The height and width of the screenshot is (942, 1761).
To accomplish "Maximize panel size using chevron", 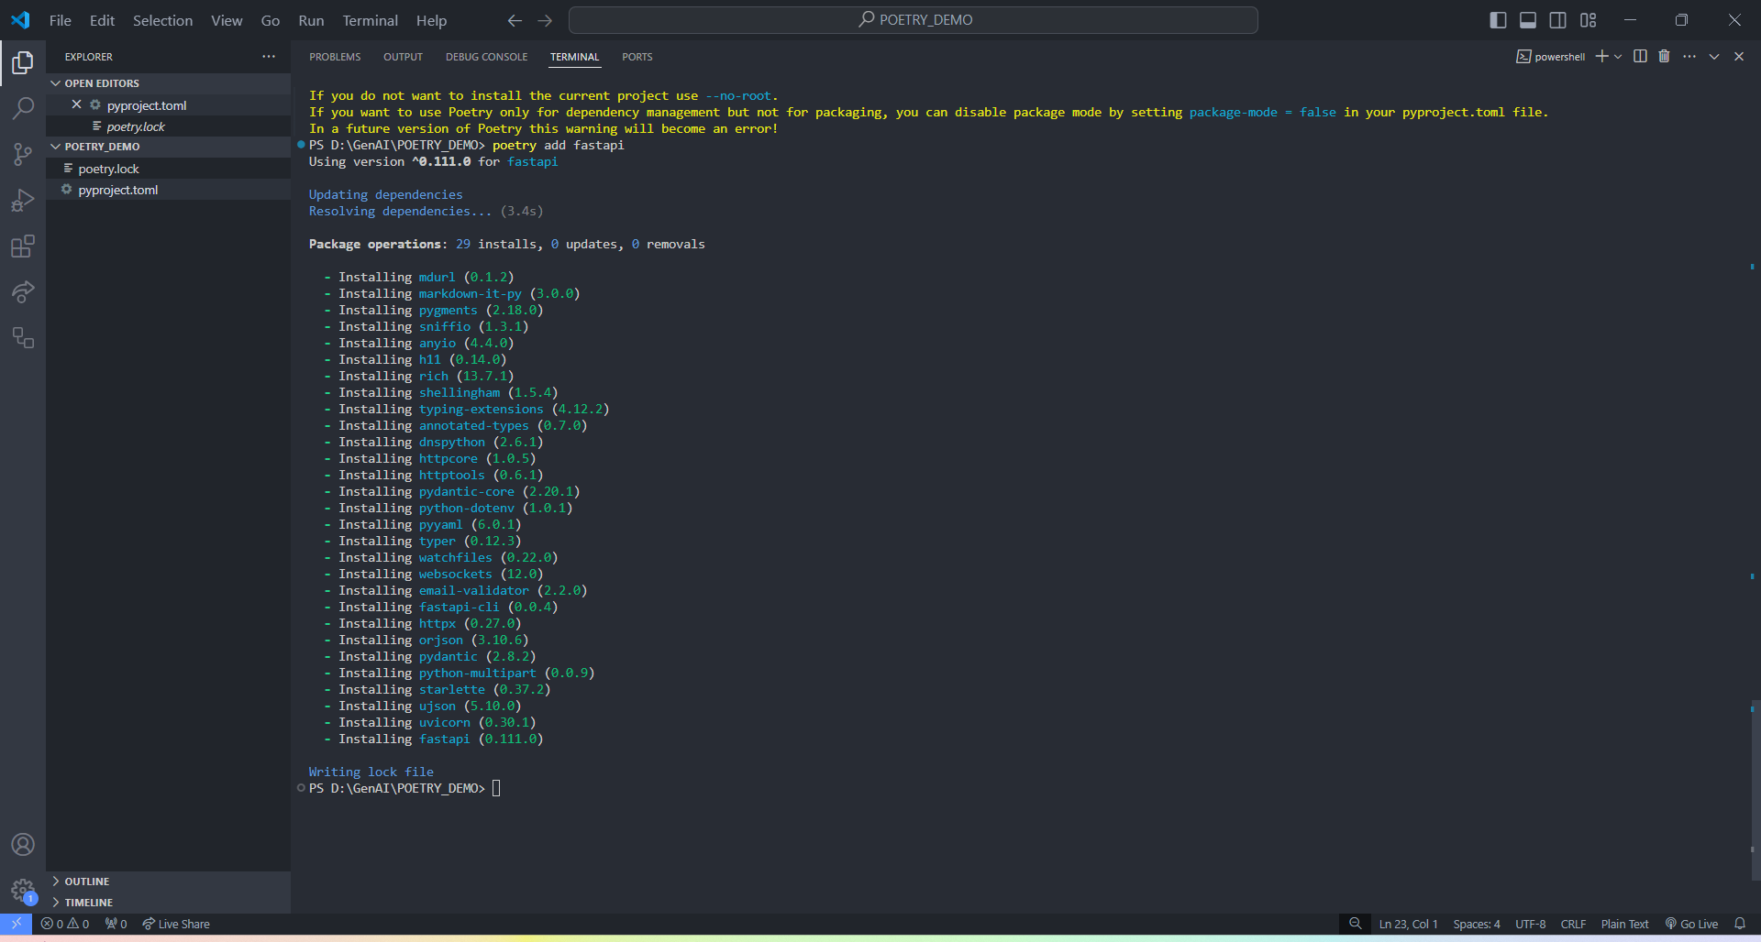I will (x=1714, y=57).
